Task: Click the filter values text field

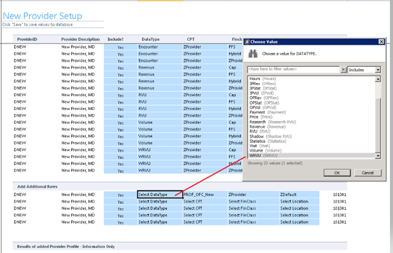Action: [293, 70]
